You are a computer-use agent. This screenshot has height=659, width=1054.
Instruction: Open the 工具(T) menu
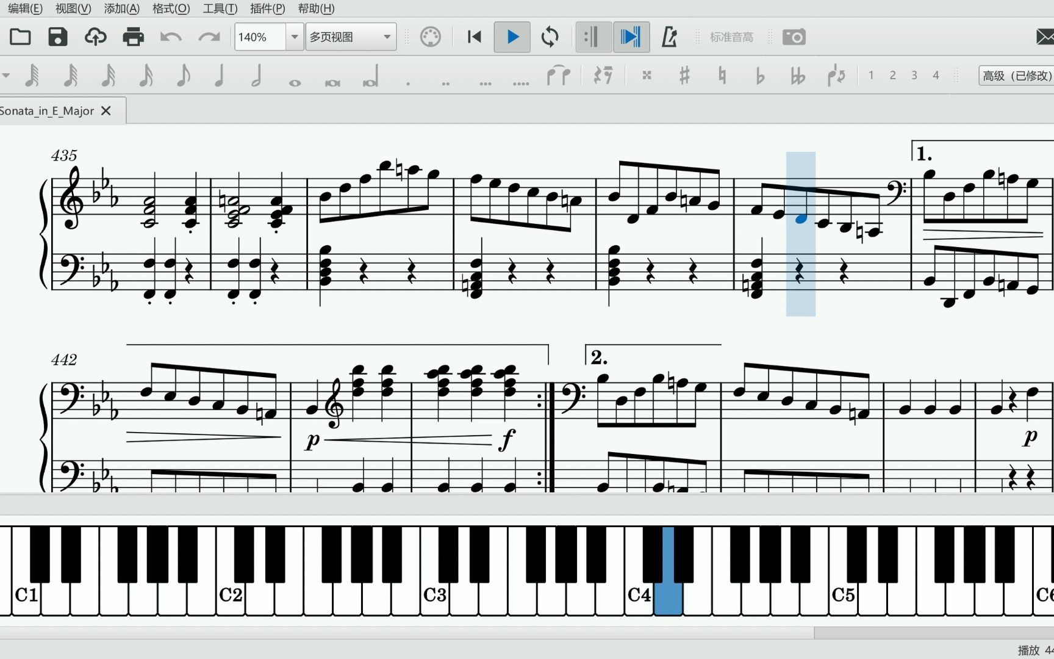[x=220, y=9]
